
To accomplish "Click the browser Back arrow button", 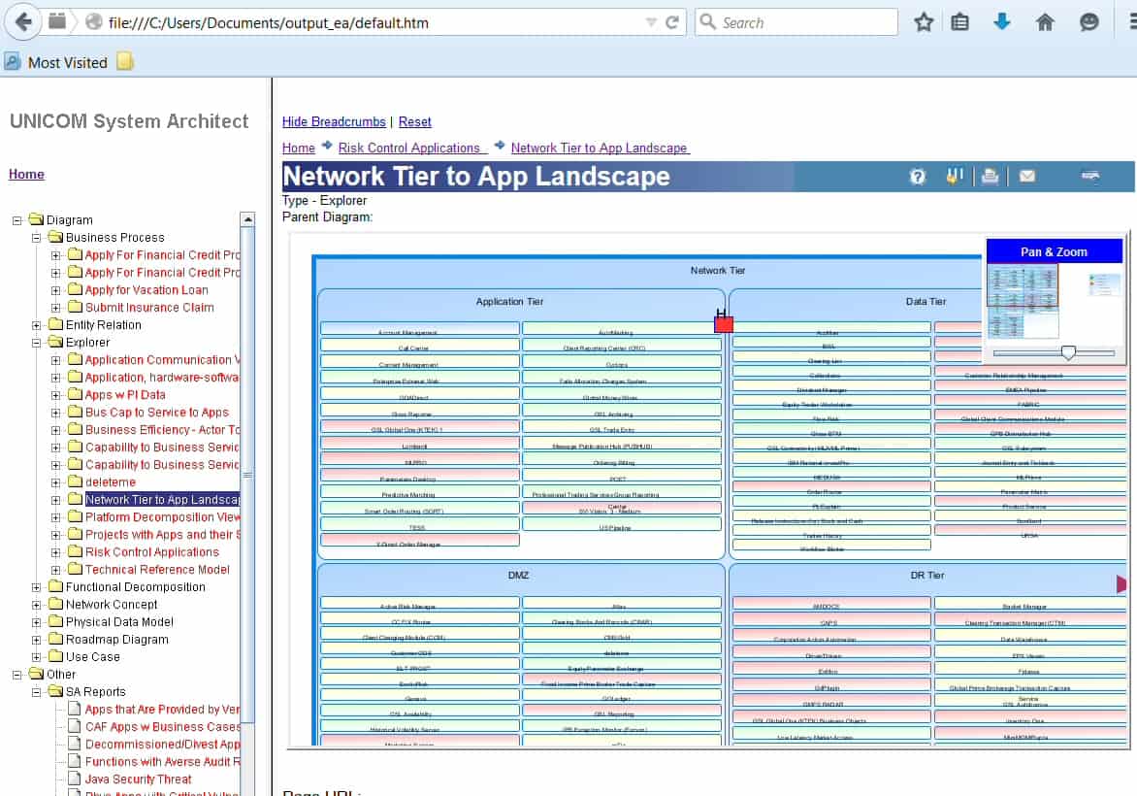I will click(23, 21).
